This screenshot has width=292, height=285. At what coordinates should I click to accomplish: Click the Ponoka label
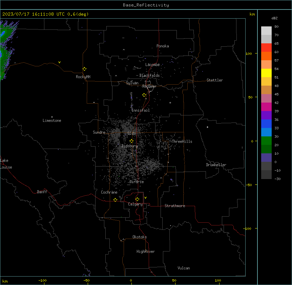pyautogui.click(x=163, y=46)
